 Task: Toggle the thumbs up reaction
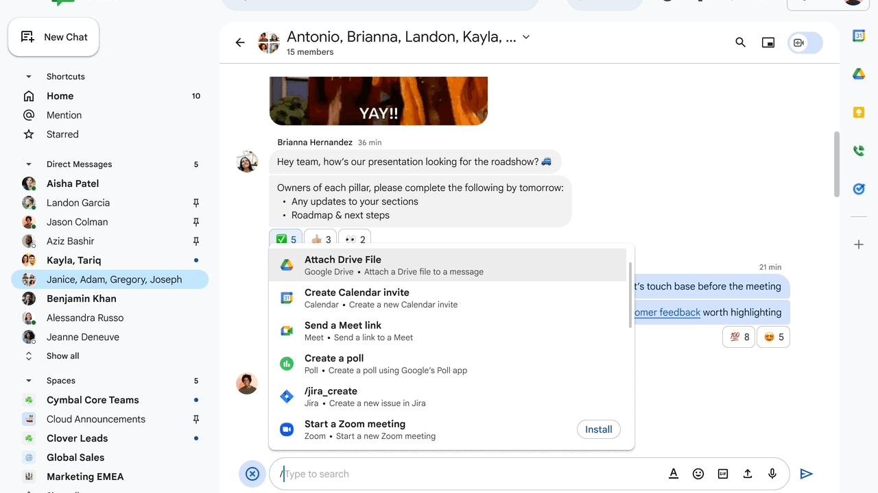(x=320, y=239)
